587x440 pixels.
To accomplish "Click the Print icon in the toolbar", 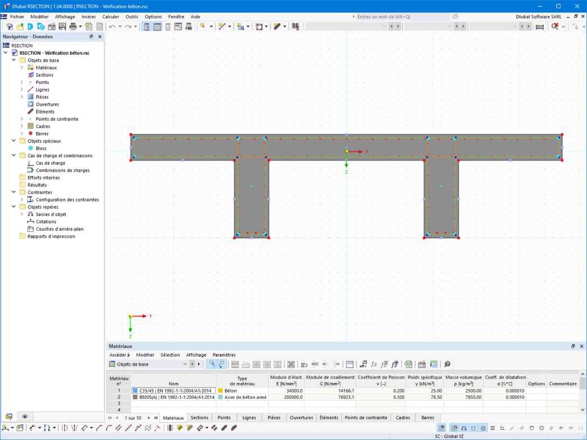I will click(x=73, y=27).
